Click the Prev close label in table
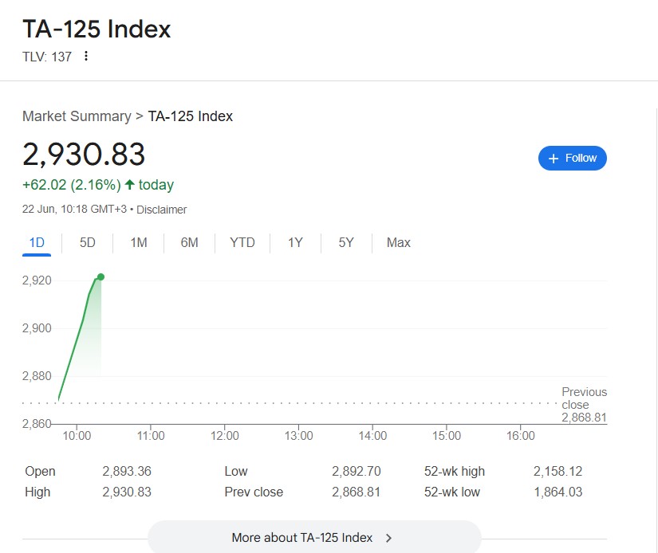Viewport: 658px width, 553px height. pyautogui.click(x=254, y=492)
